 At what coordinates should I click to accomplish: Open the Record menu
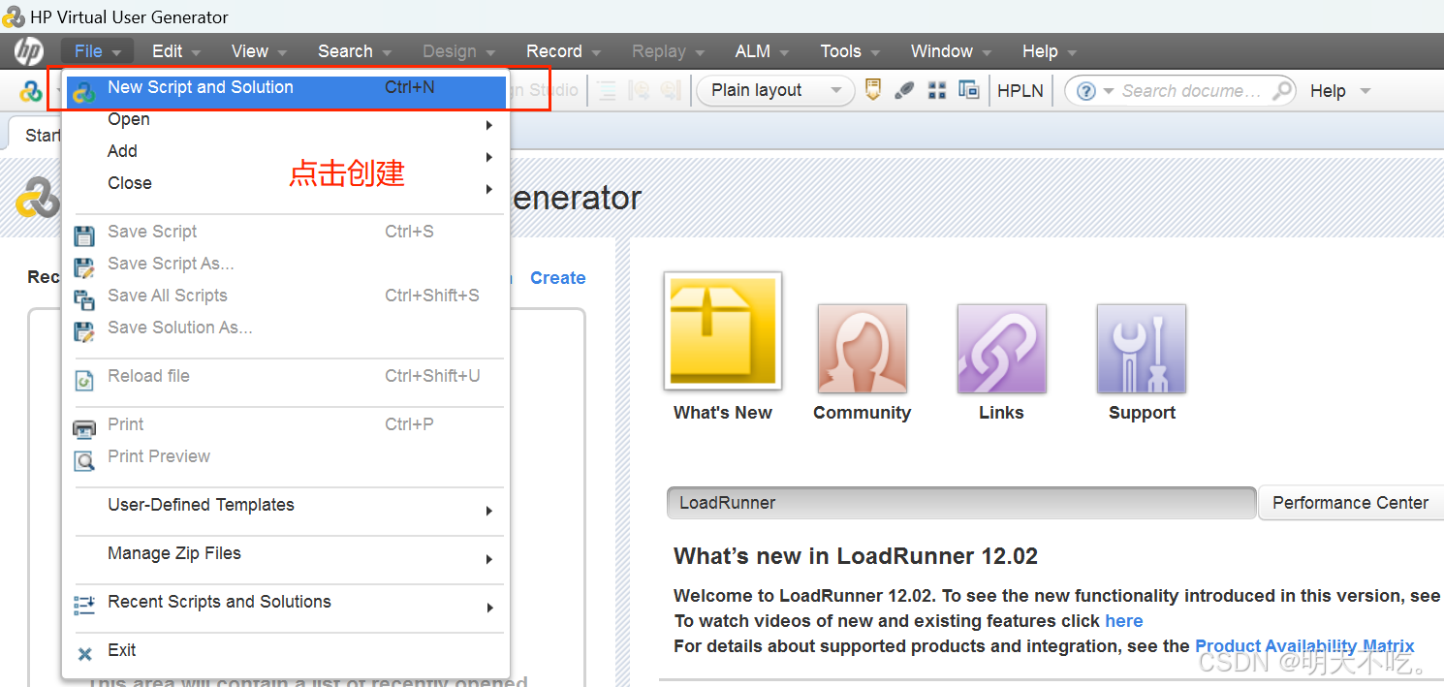pos(563,51)
